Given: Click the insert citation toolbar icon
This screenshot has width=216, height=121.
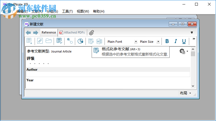Looking at the screenshot, I should (x=29, y=41).
